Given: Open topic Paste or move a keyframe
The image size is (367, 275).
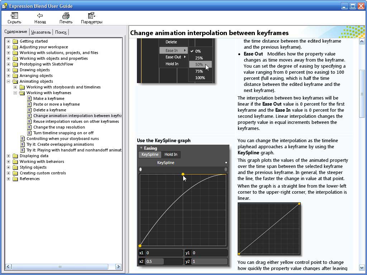Looking at the screenshot, I should point(56,104).
